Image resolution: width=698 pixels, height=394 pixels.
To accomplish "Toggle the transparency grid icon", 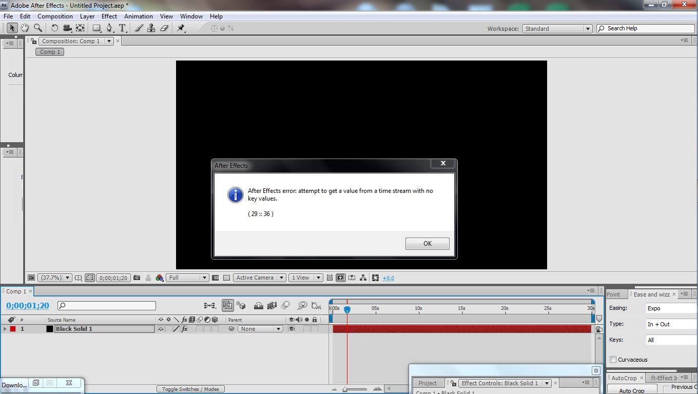I will point(226,278).
